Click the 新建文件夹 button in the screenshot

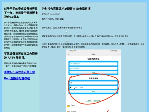(x=97, y=101)
